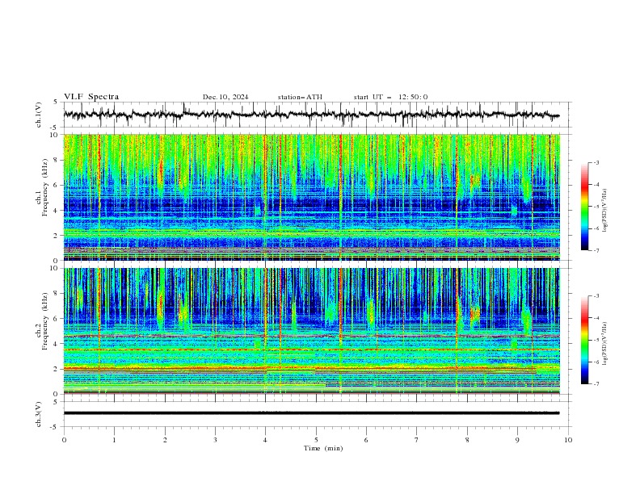Select the "Time (min)" axis label

(x=323, y=448)
